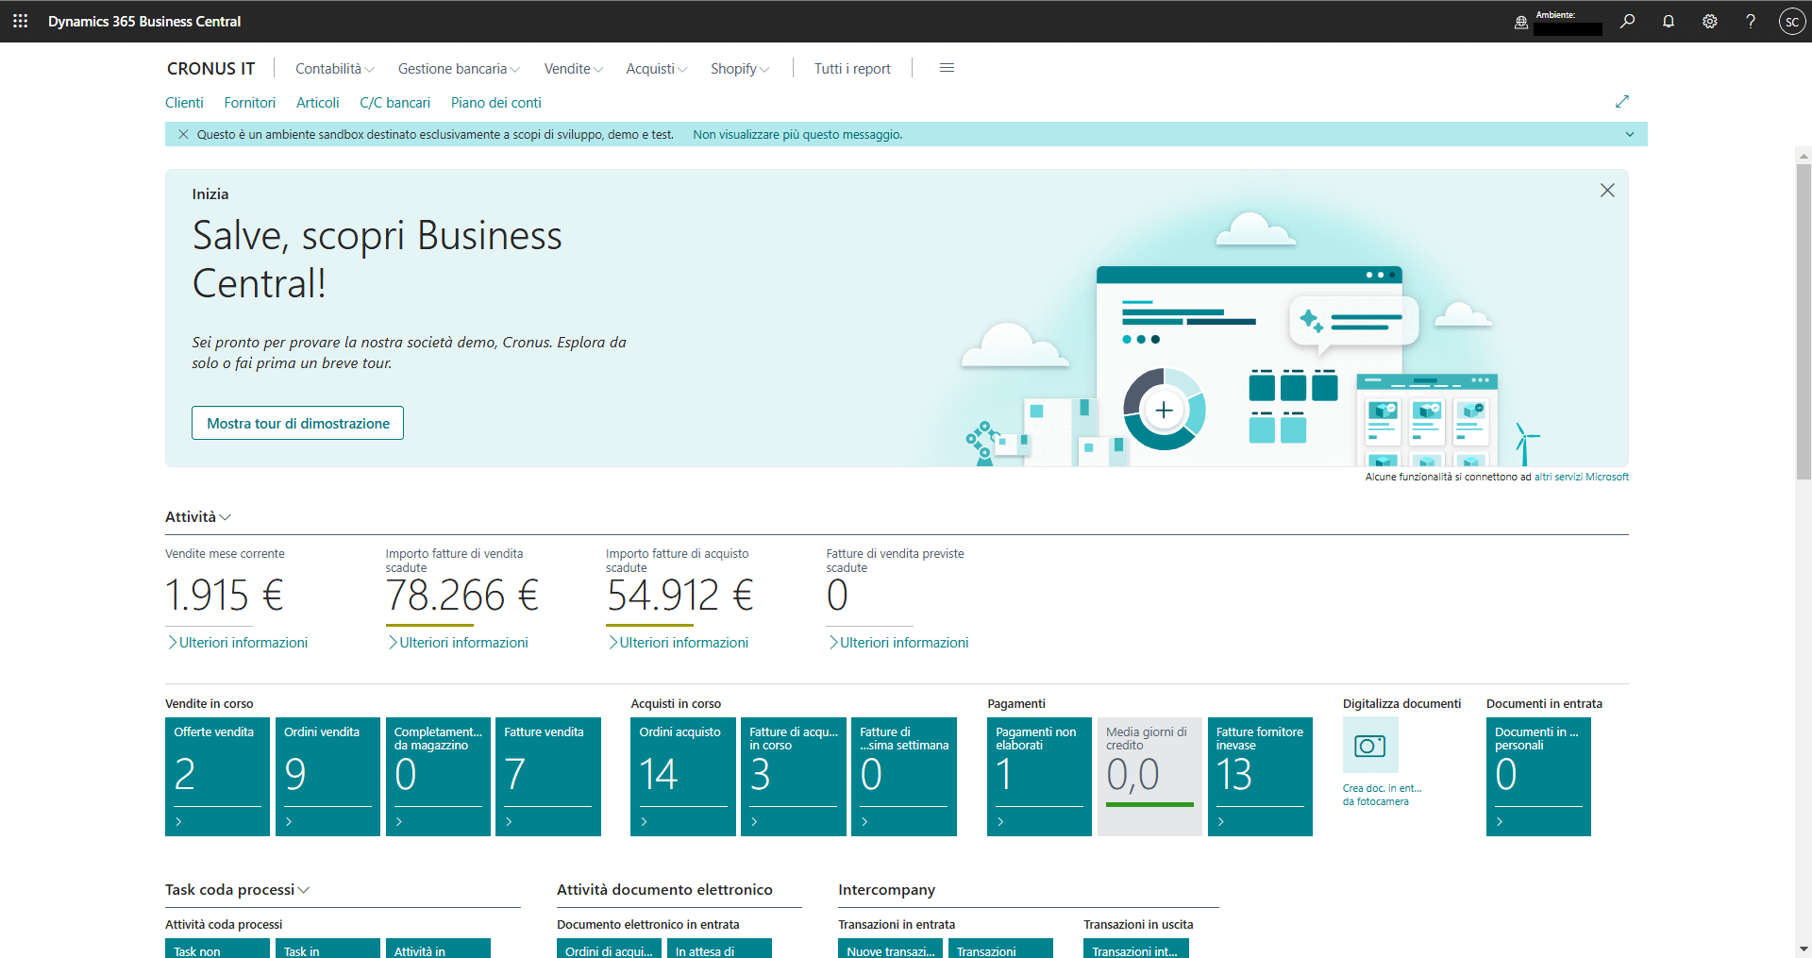Expand the Attività section header
1812x958 pixels.
(x=198, y=516)
